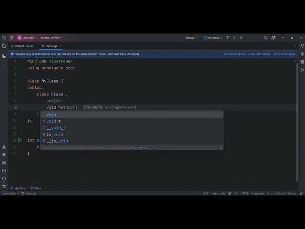Click the #include <iostream> line
Screen dimensions: 305x229
click(x=50, y=62)
